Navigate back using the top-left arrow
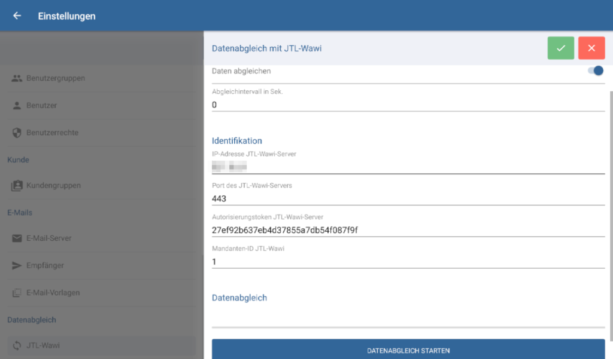This screenshot has width=613, height=359. tap(16, 16)
